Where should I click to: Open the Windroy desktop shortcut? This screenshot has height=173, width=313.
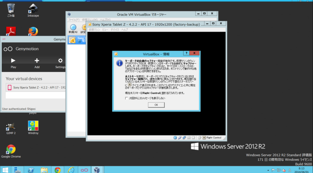pyautogui.click(x=33, y=128)
